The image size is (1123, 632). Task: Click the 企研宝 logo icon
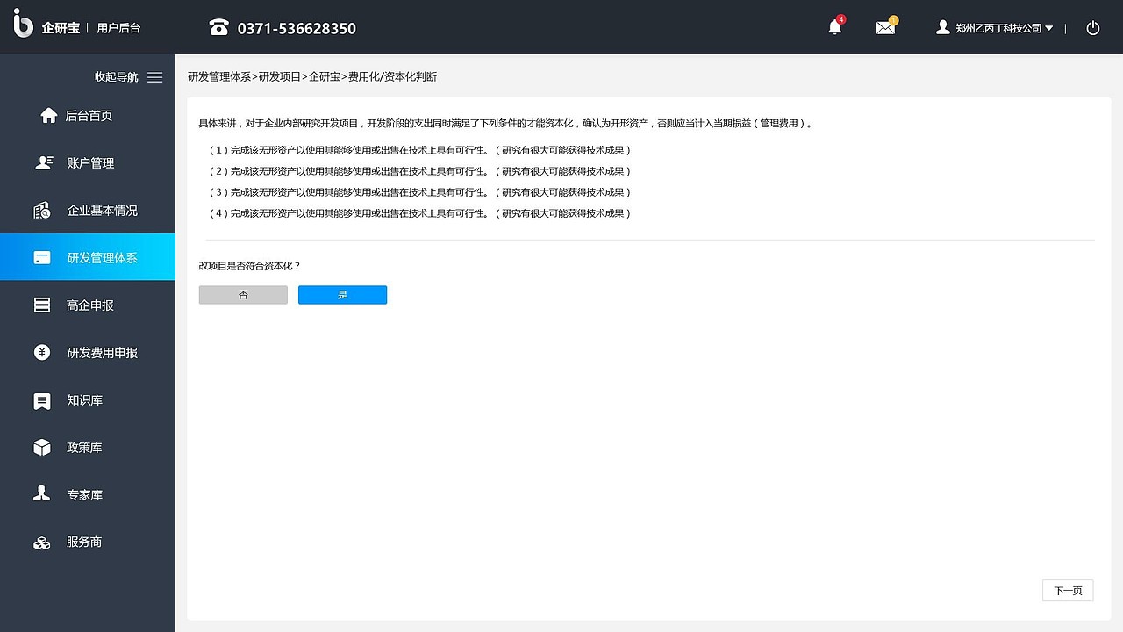[24, 24]
